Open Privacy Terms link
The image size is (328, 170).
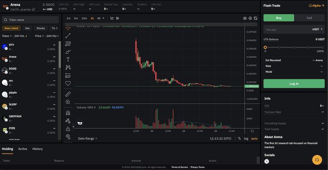(198, 167)
